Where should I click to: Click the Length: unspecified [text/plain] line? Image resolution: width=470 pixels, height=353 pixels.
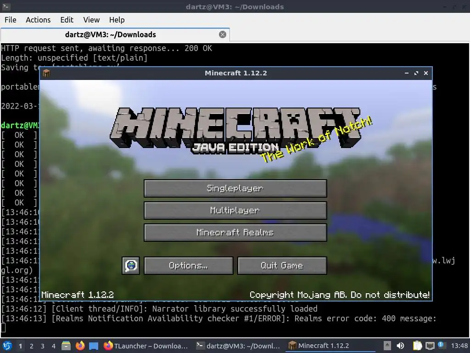pyautogui.click(x=74, y=57)
